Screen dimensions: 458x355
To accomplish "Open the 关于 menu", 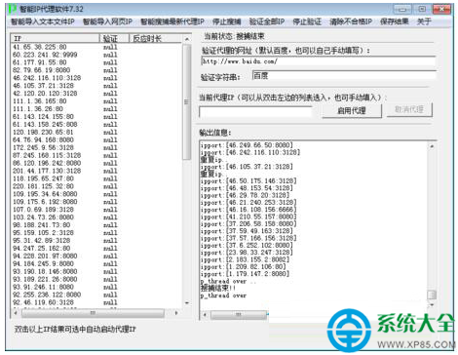I will [424, 21].
